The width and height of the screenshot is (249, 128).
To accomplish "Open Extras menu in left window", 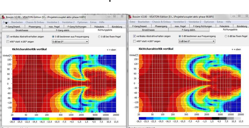I will click(x=93, y=22).
